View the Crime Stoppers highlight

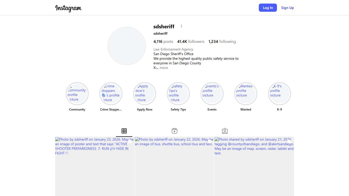[111, 94]
